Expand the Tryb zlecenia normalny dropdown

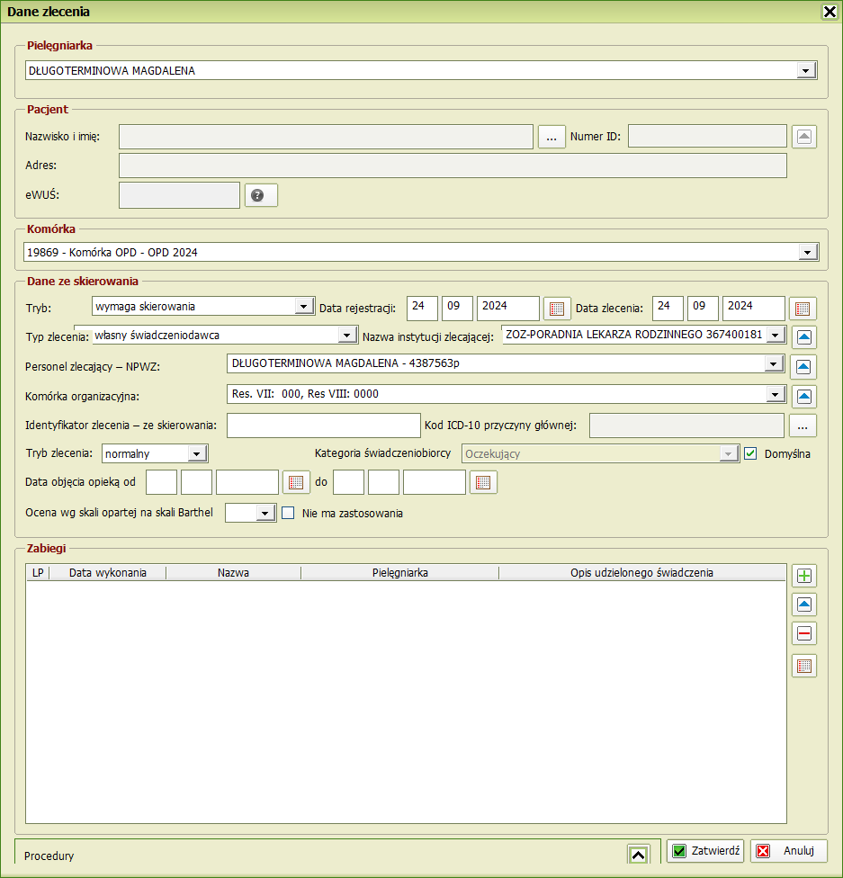(x=197, y=454)
